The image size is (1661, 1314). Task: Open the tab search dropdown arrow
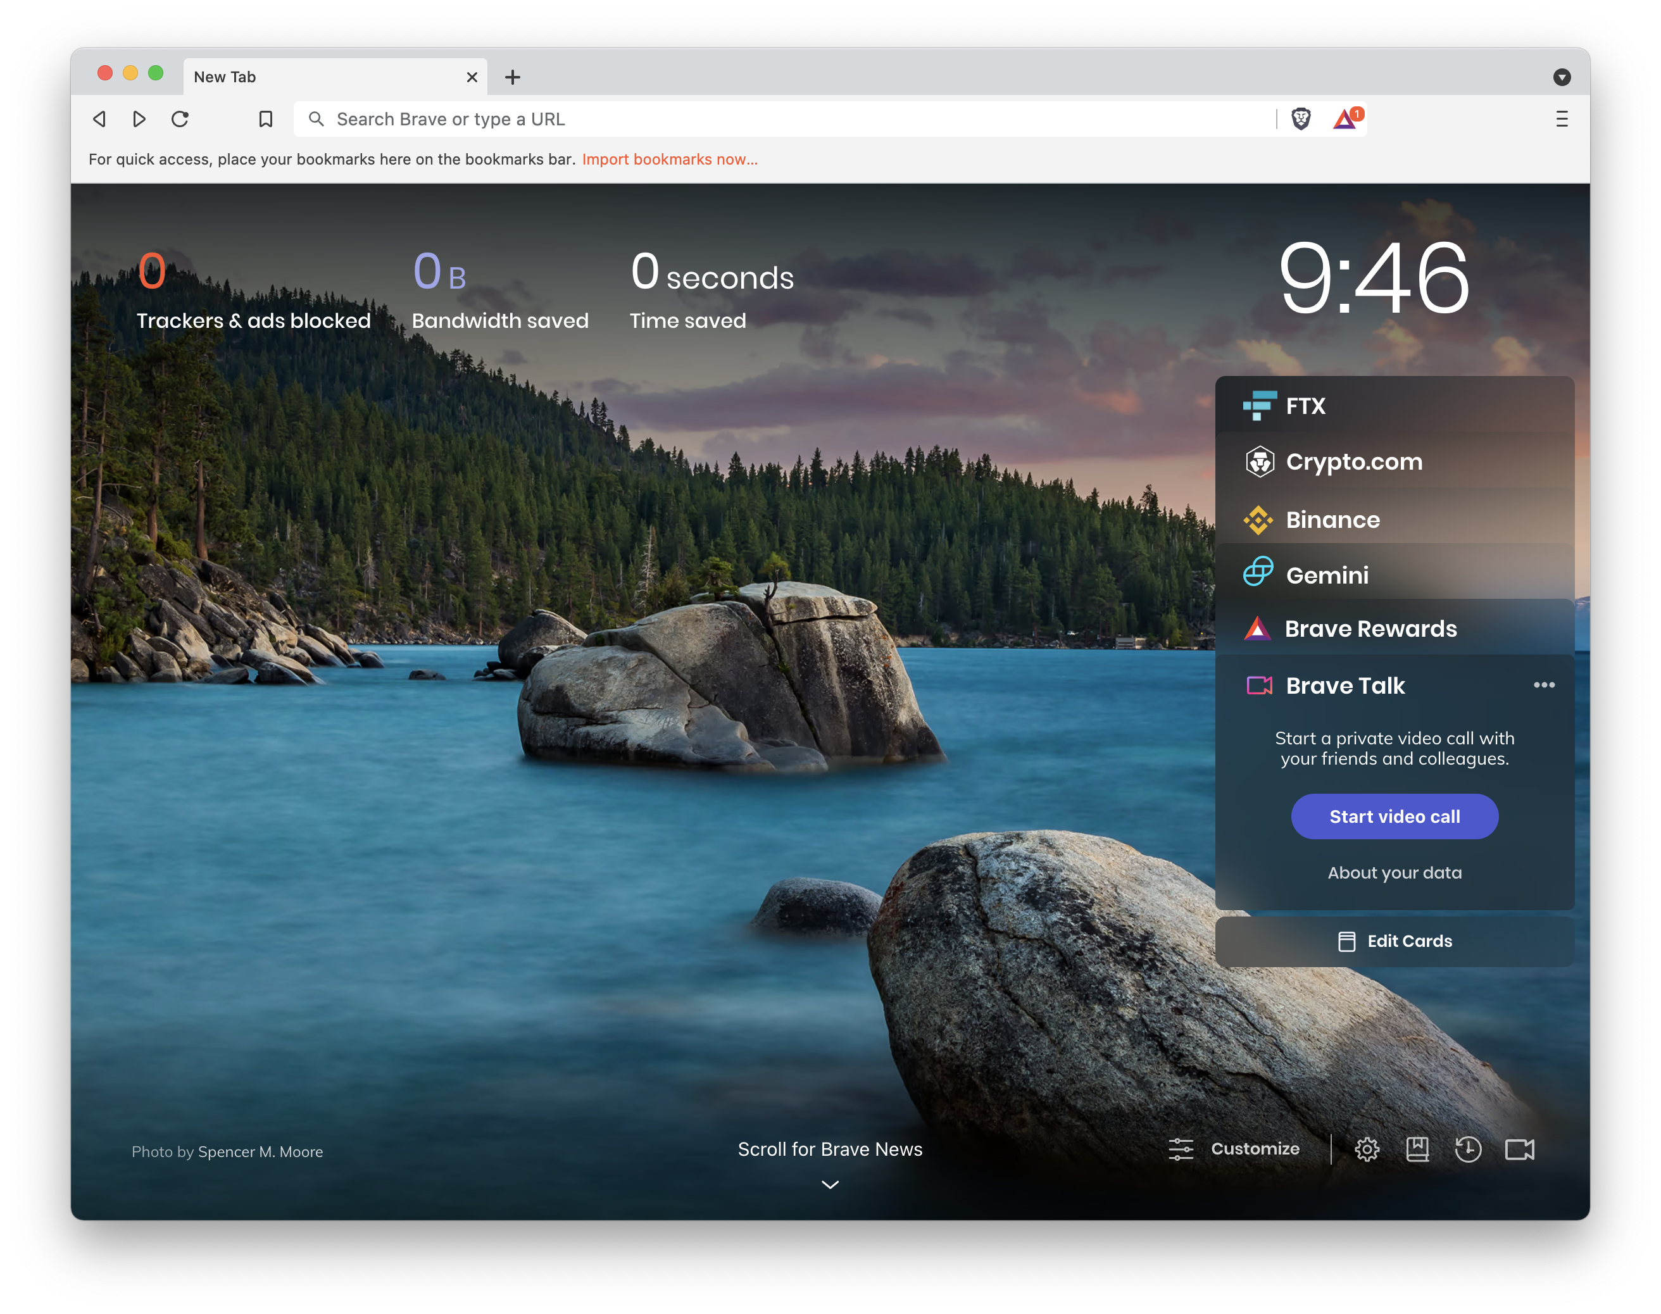[1561, 77]
